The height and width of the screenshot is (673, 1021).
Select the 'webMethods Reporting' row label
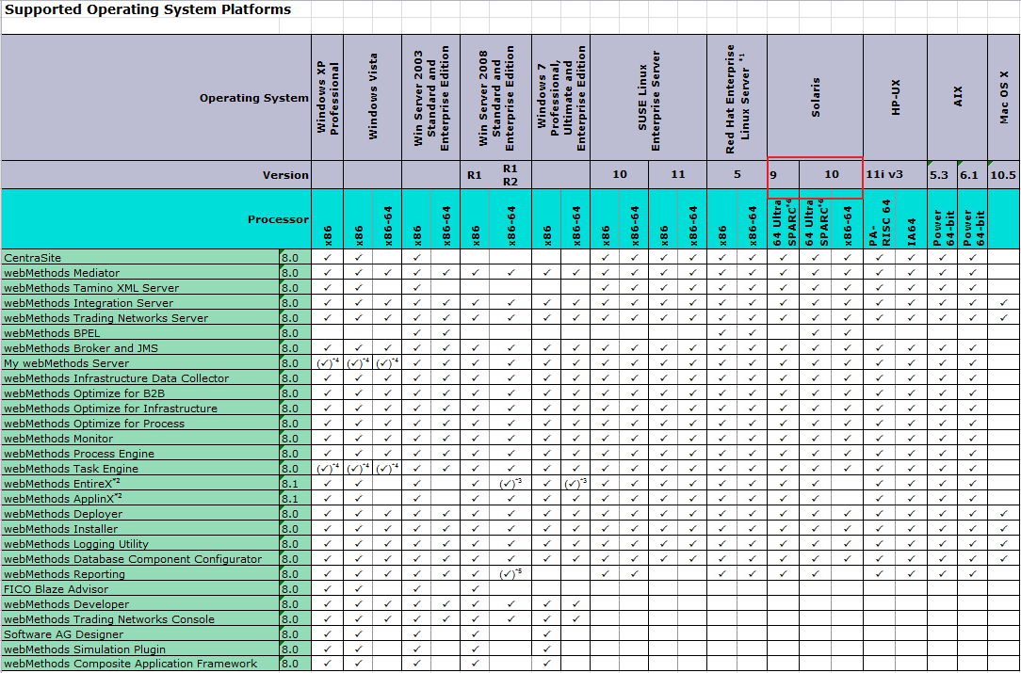click(140, 574)
